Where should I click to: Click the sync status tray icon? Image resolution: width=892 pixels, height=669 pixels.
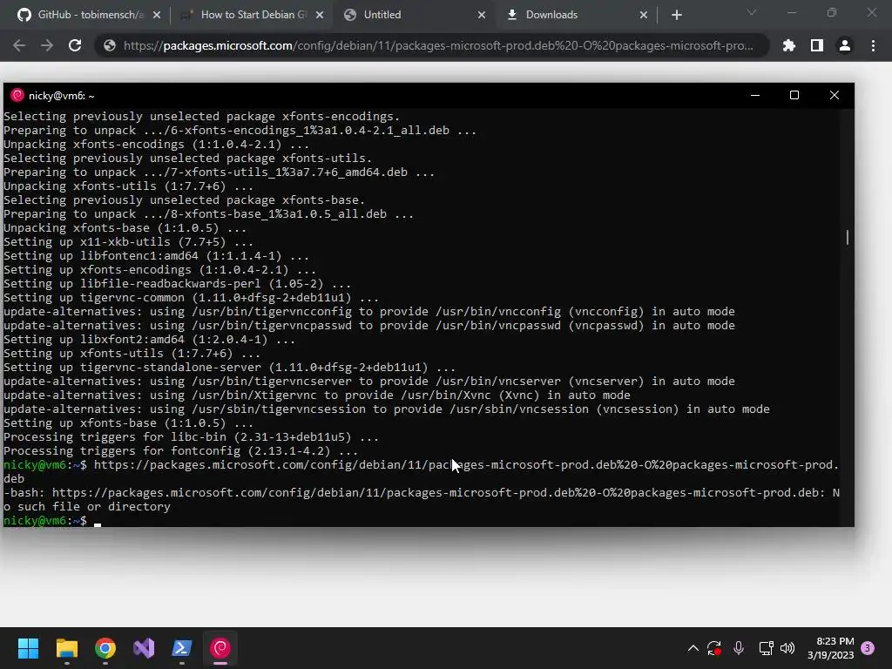tap(714, 648)
